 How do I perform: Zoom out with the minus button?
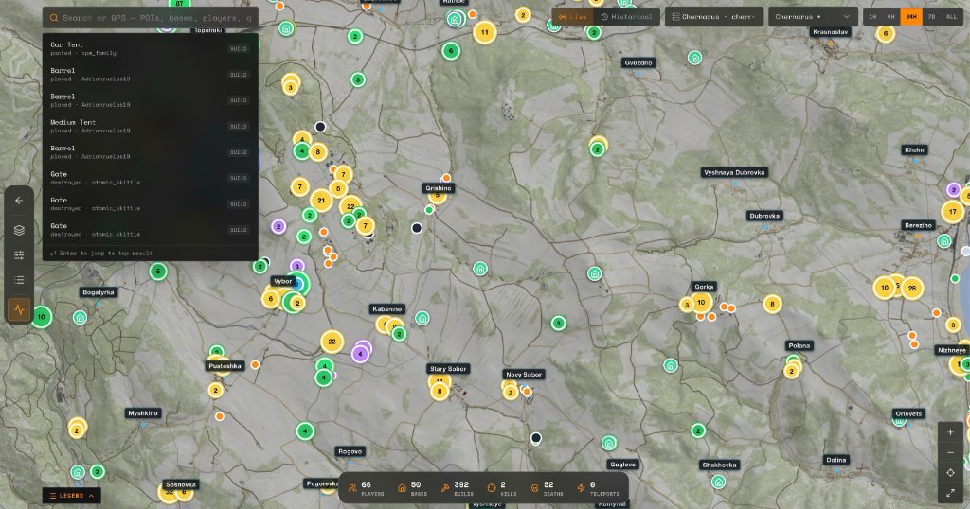(x=950, y=453)
